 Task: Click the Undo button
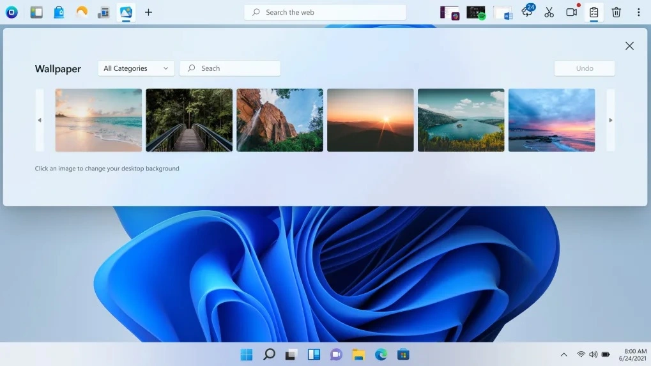click(x=585, y=68)
